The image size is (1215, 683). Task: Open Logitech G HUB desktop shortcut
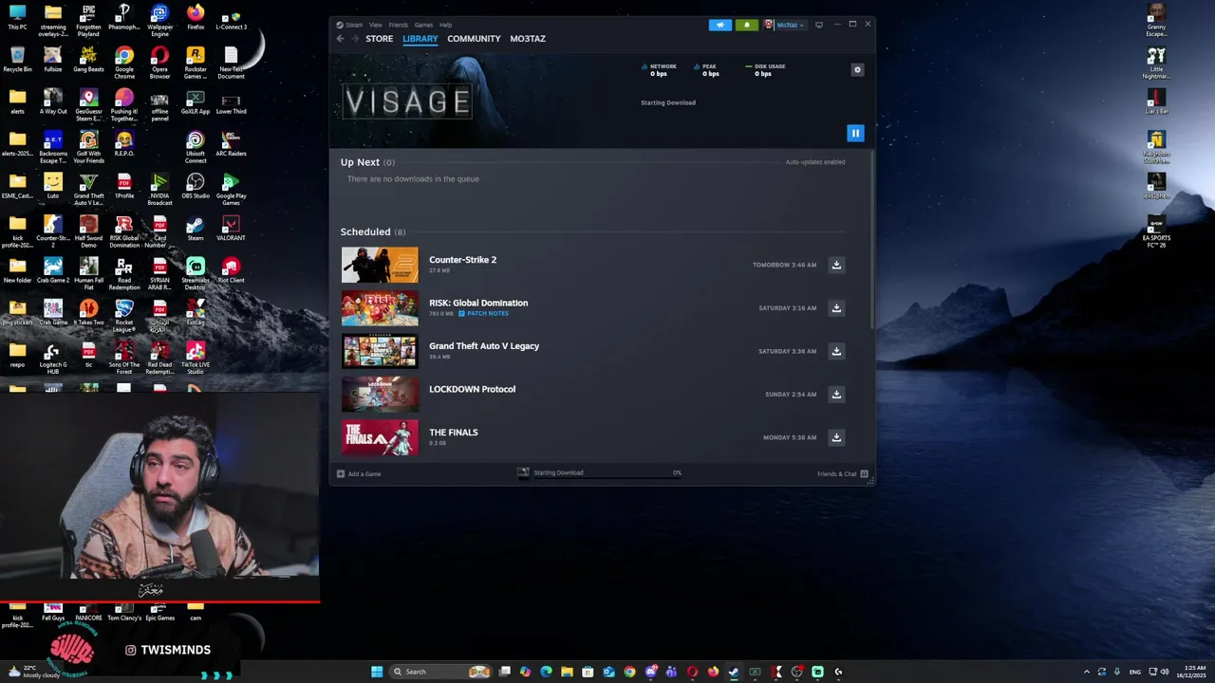tap(53, 359)
